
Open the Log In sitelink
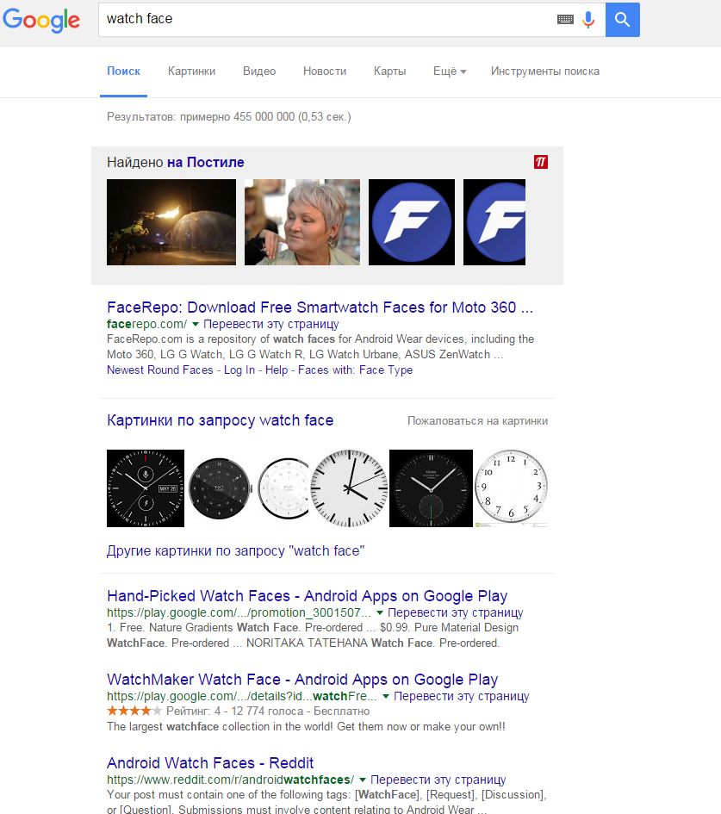point(239,370)
